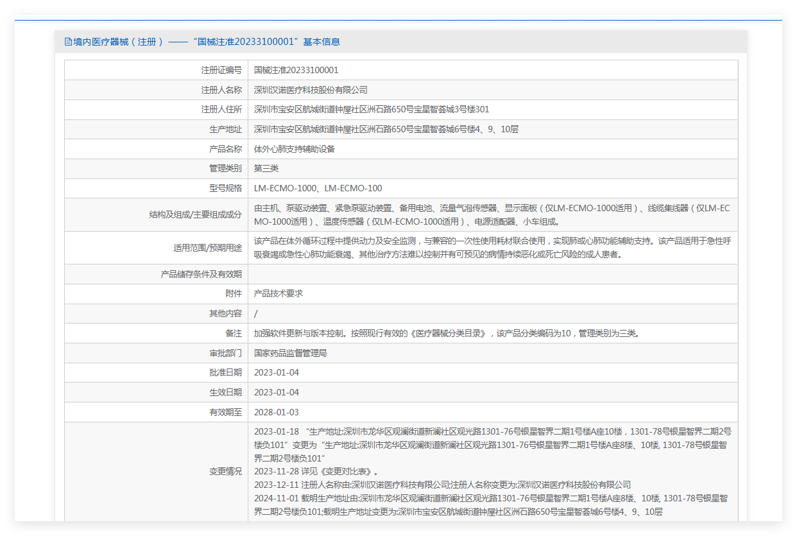
Task: Click the change entry dated 2024-11-01
Action: point(492,505)
